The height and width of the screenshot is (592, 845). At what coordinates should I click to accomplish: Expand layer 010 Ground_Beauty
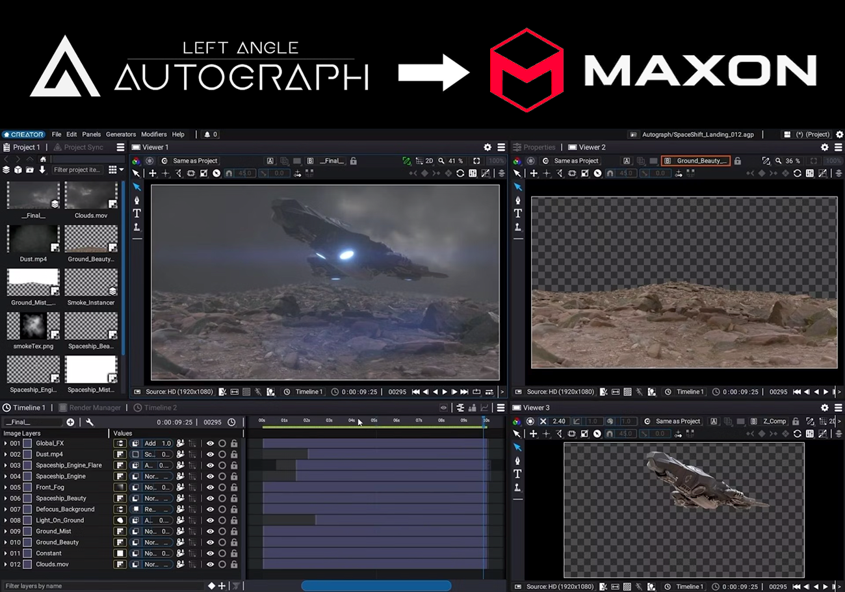coord(5,543)
